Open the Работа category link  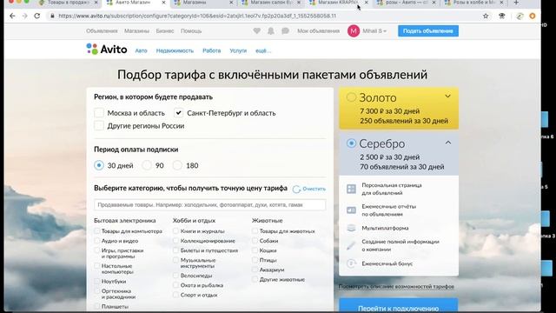[x=212, y=50]
